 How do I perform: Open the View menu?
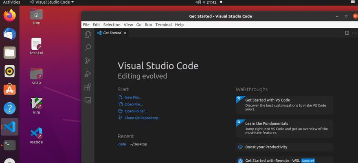click(128, 25)
